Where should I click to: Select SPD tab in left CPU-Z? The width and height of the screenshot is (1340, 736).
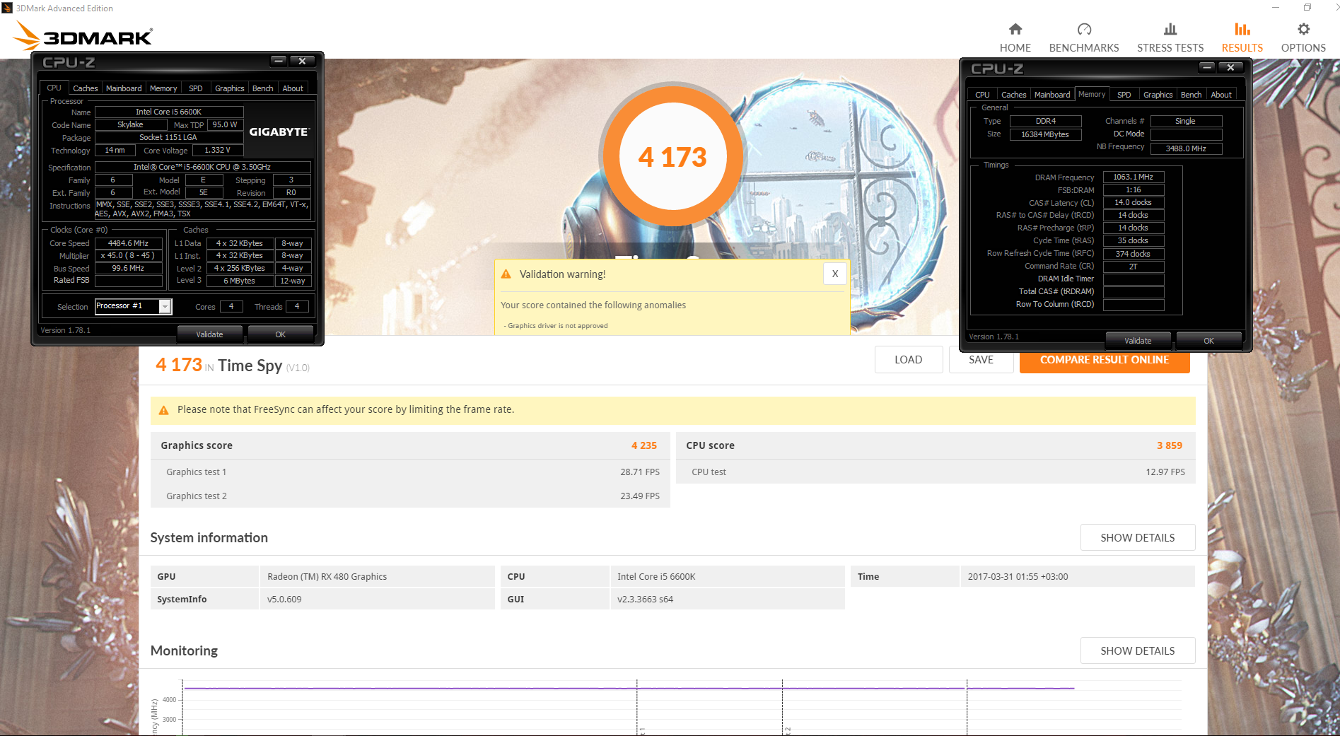(196, 88)
